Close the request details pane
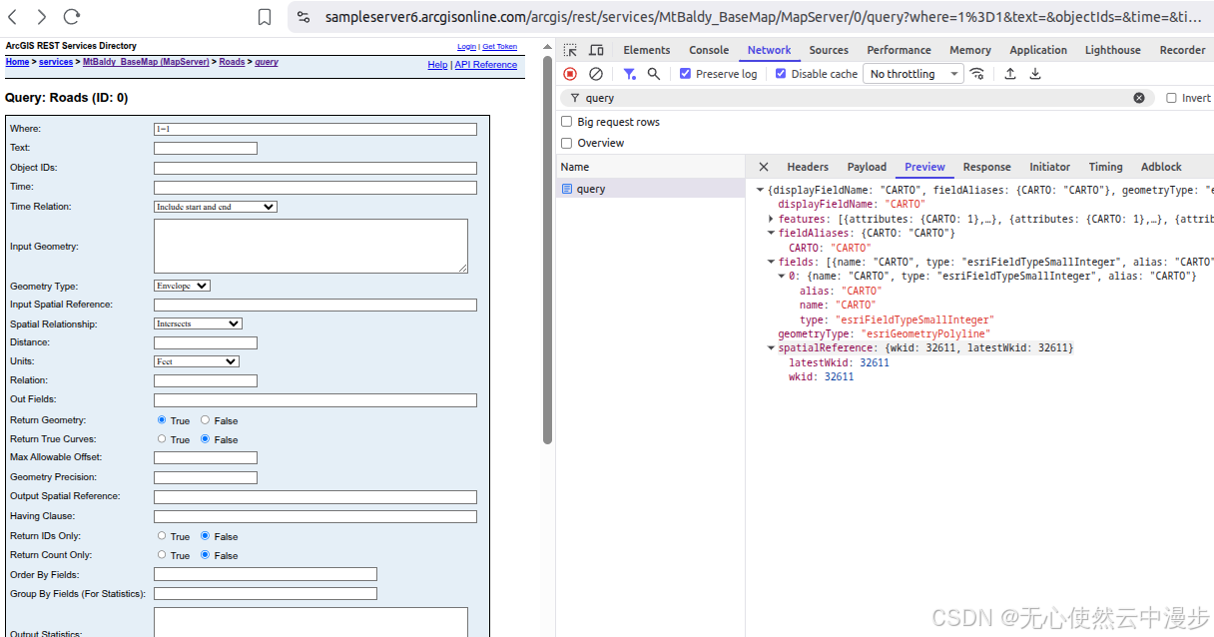This screenshot has height=637, width=1214. tap(764, 167)
